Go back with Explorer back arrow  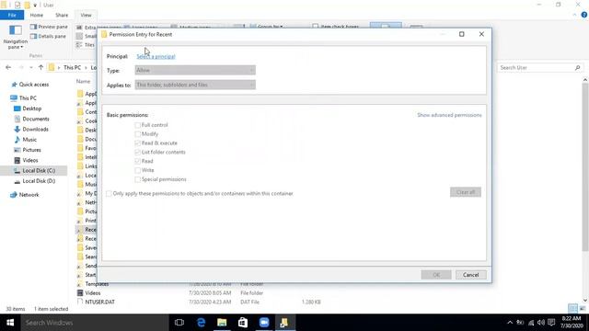pos(8,67)
